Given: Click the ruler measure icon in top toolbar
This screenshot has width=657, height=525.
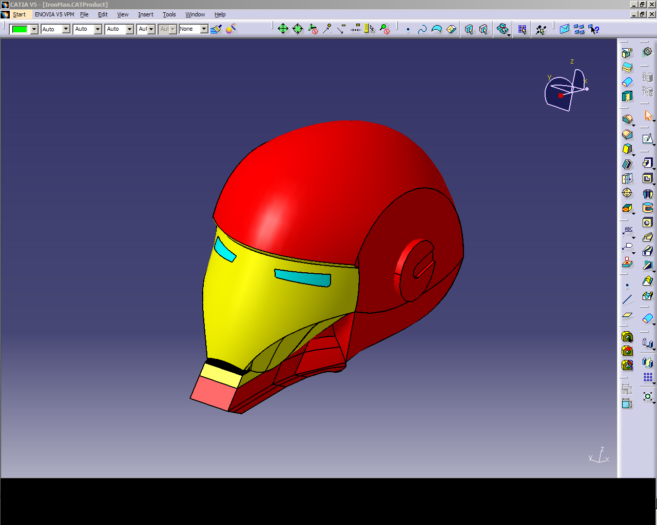Looking at the screenshot, I should pos(369,29).
